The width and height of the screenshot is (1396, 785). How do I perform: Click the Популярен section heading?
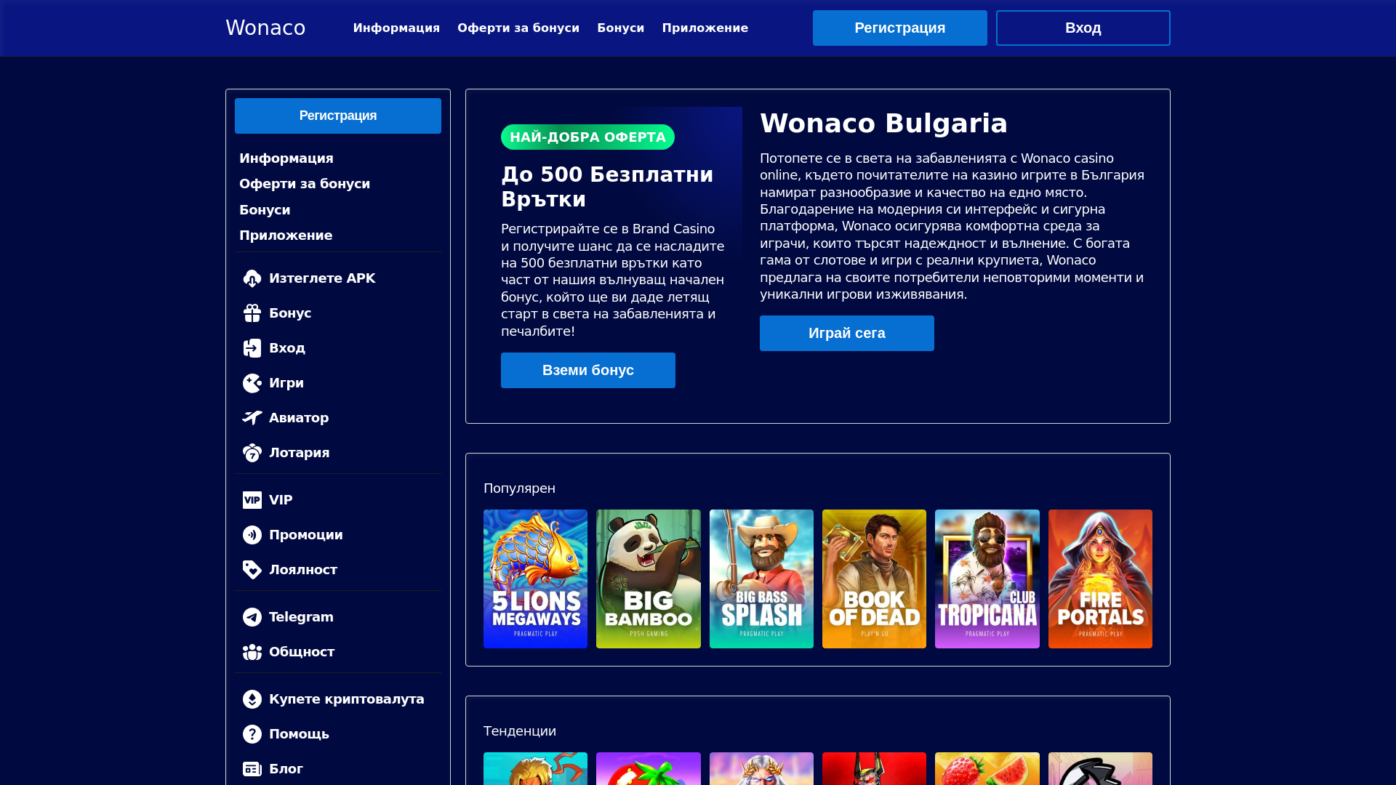[x=519, y=488]
